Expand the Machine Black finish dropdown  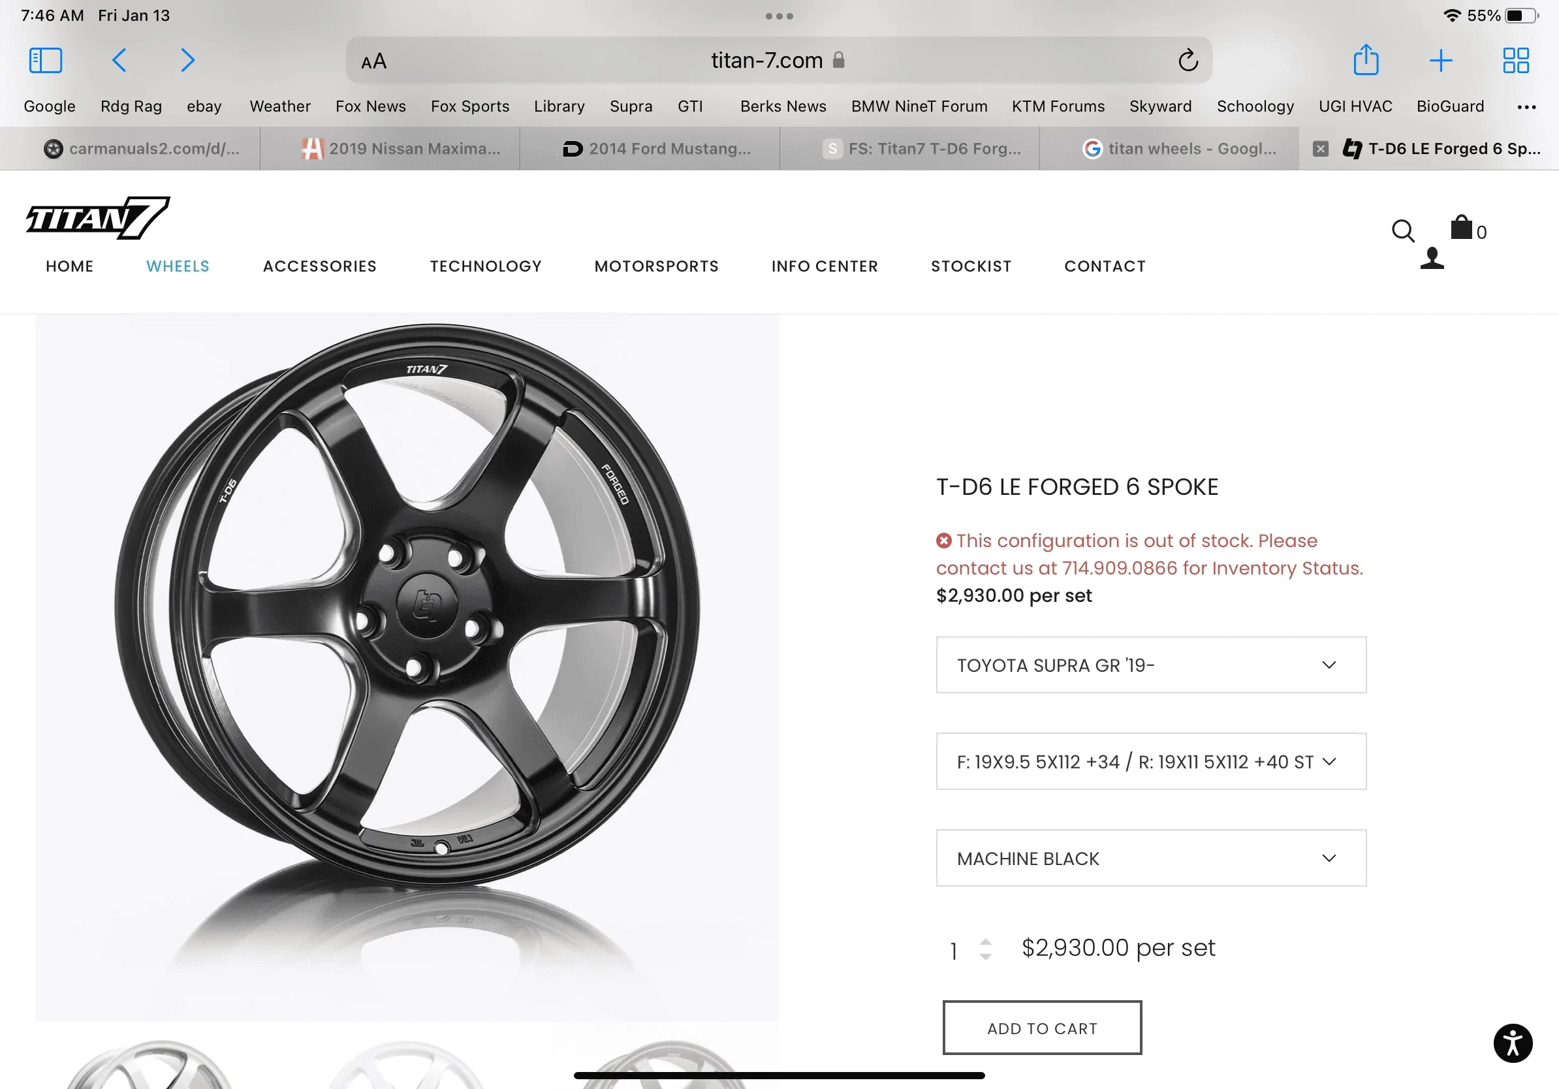tap(1151, 857)
